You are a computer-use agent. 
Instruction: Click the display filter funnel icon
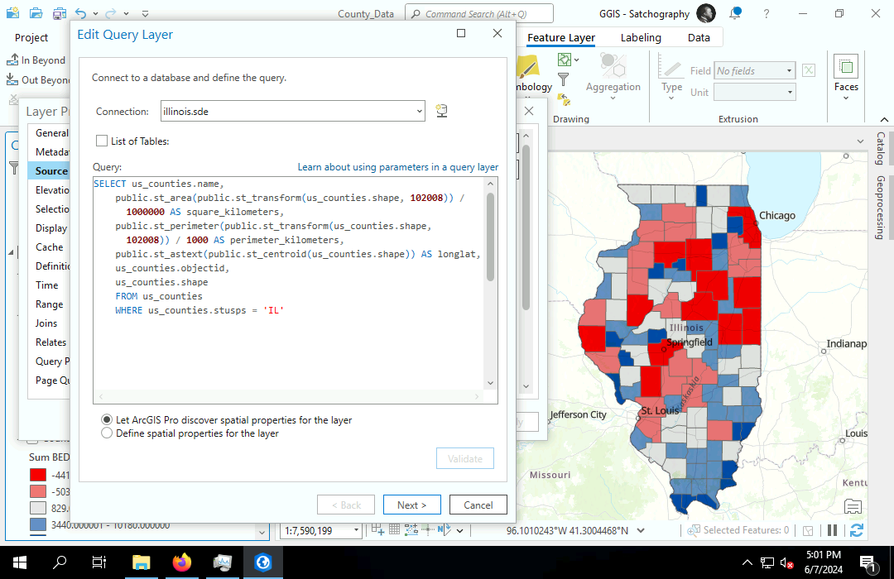[564, 79]
